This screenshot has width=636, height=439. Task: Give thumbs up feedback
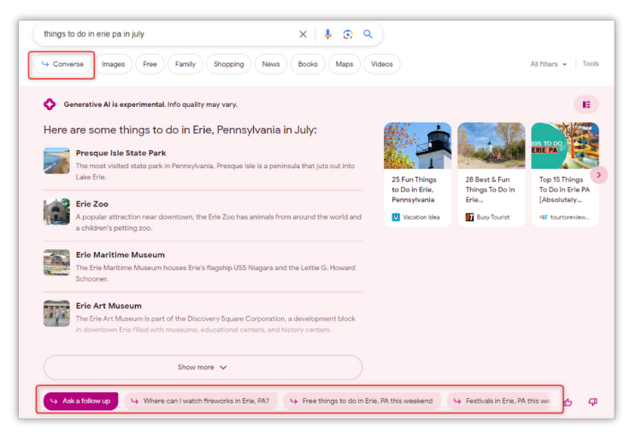coord(568,401)
